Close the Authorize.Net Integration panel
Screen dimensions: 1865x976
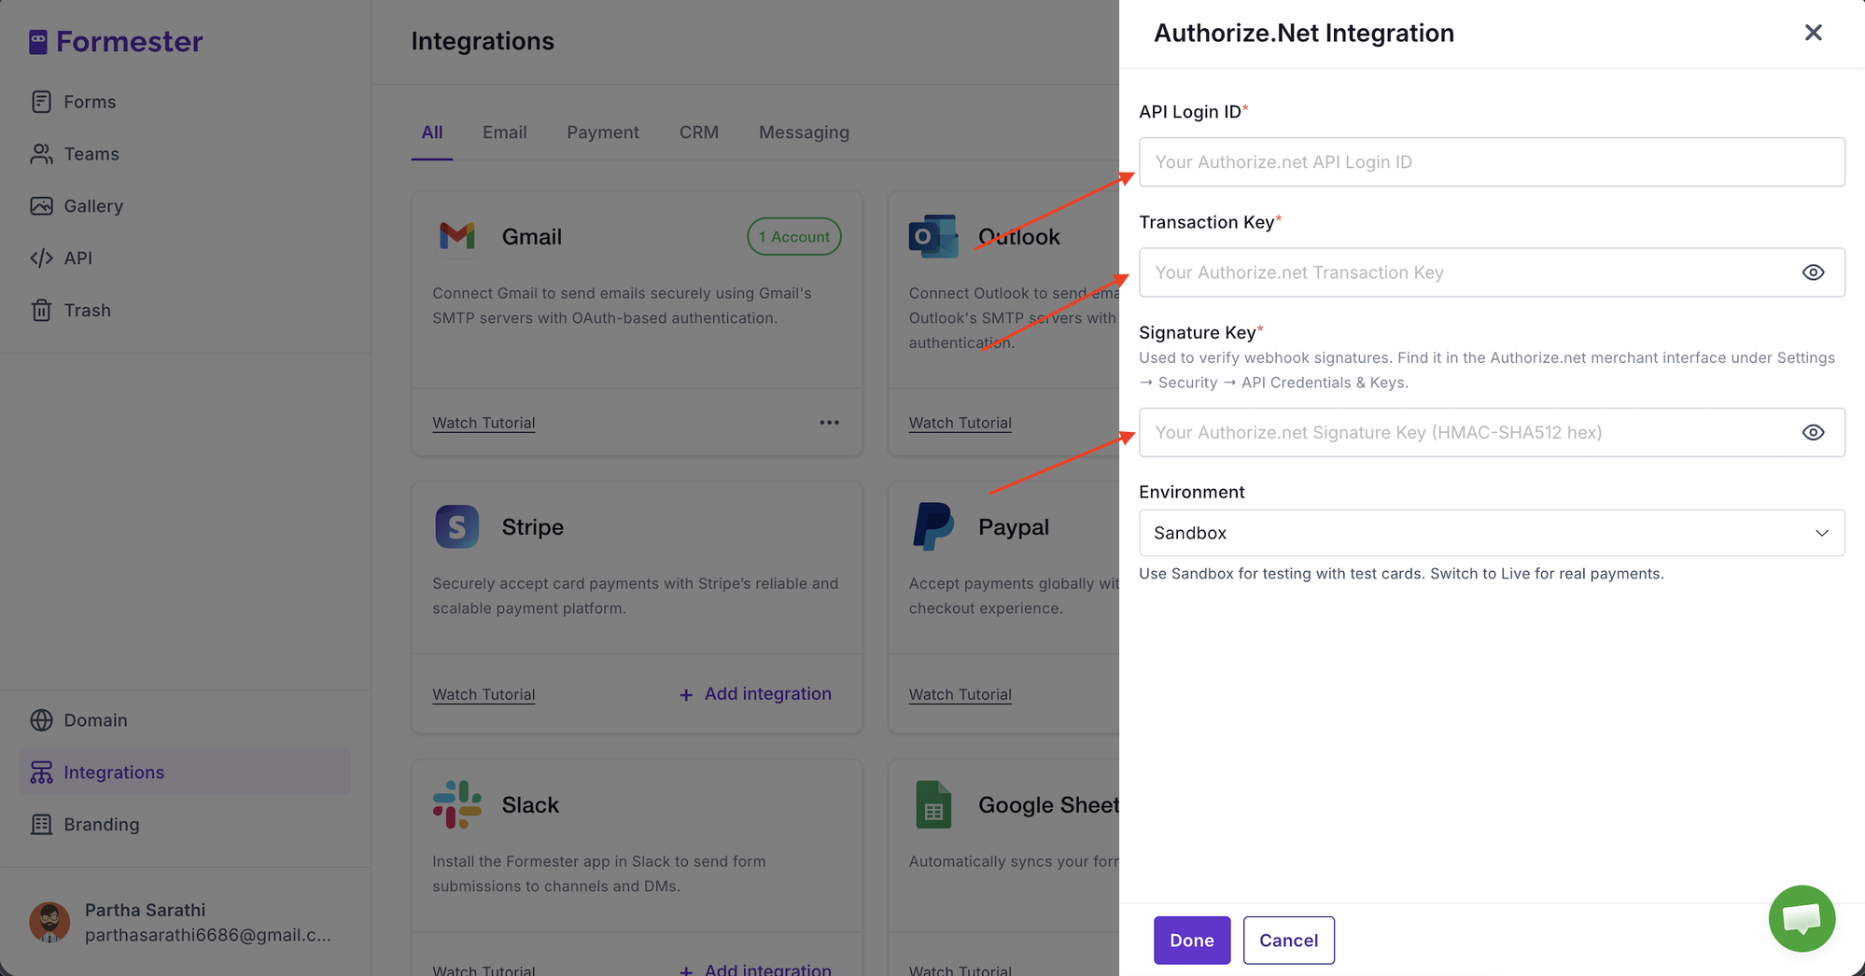pyautogui.click(x=1813, y=33)
